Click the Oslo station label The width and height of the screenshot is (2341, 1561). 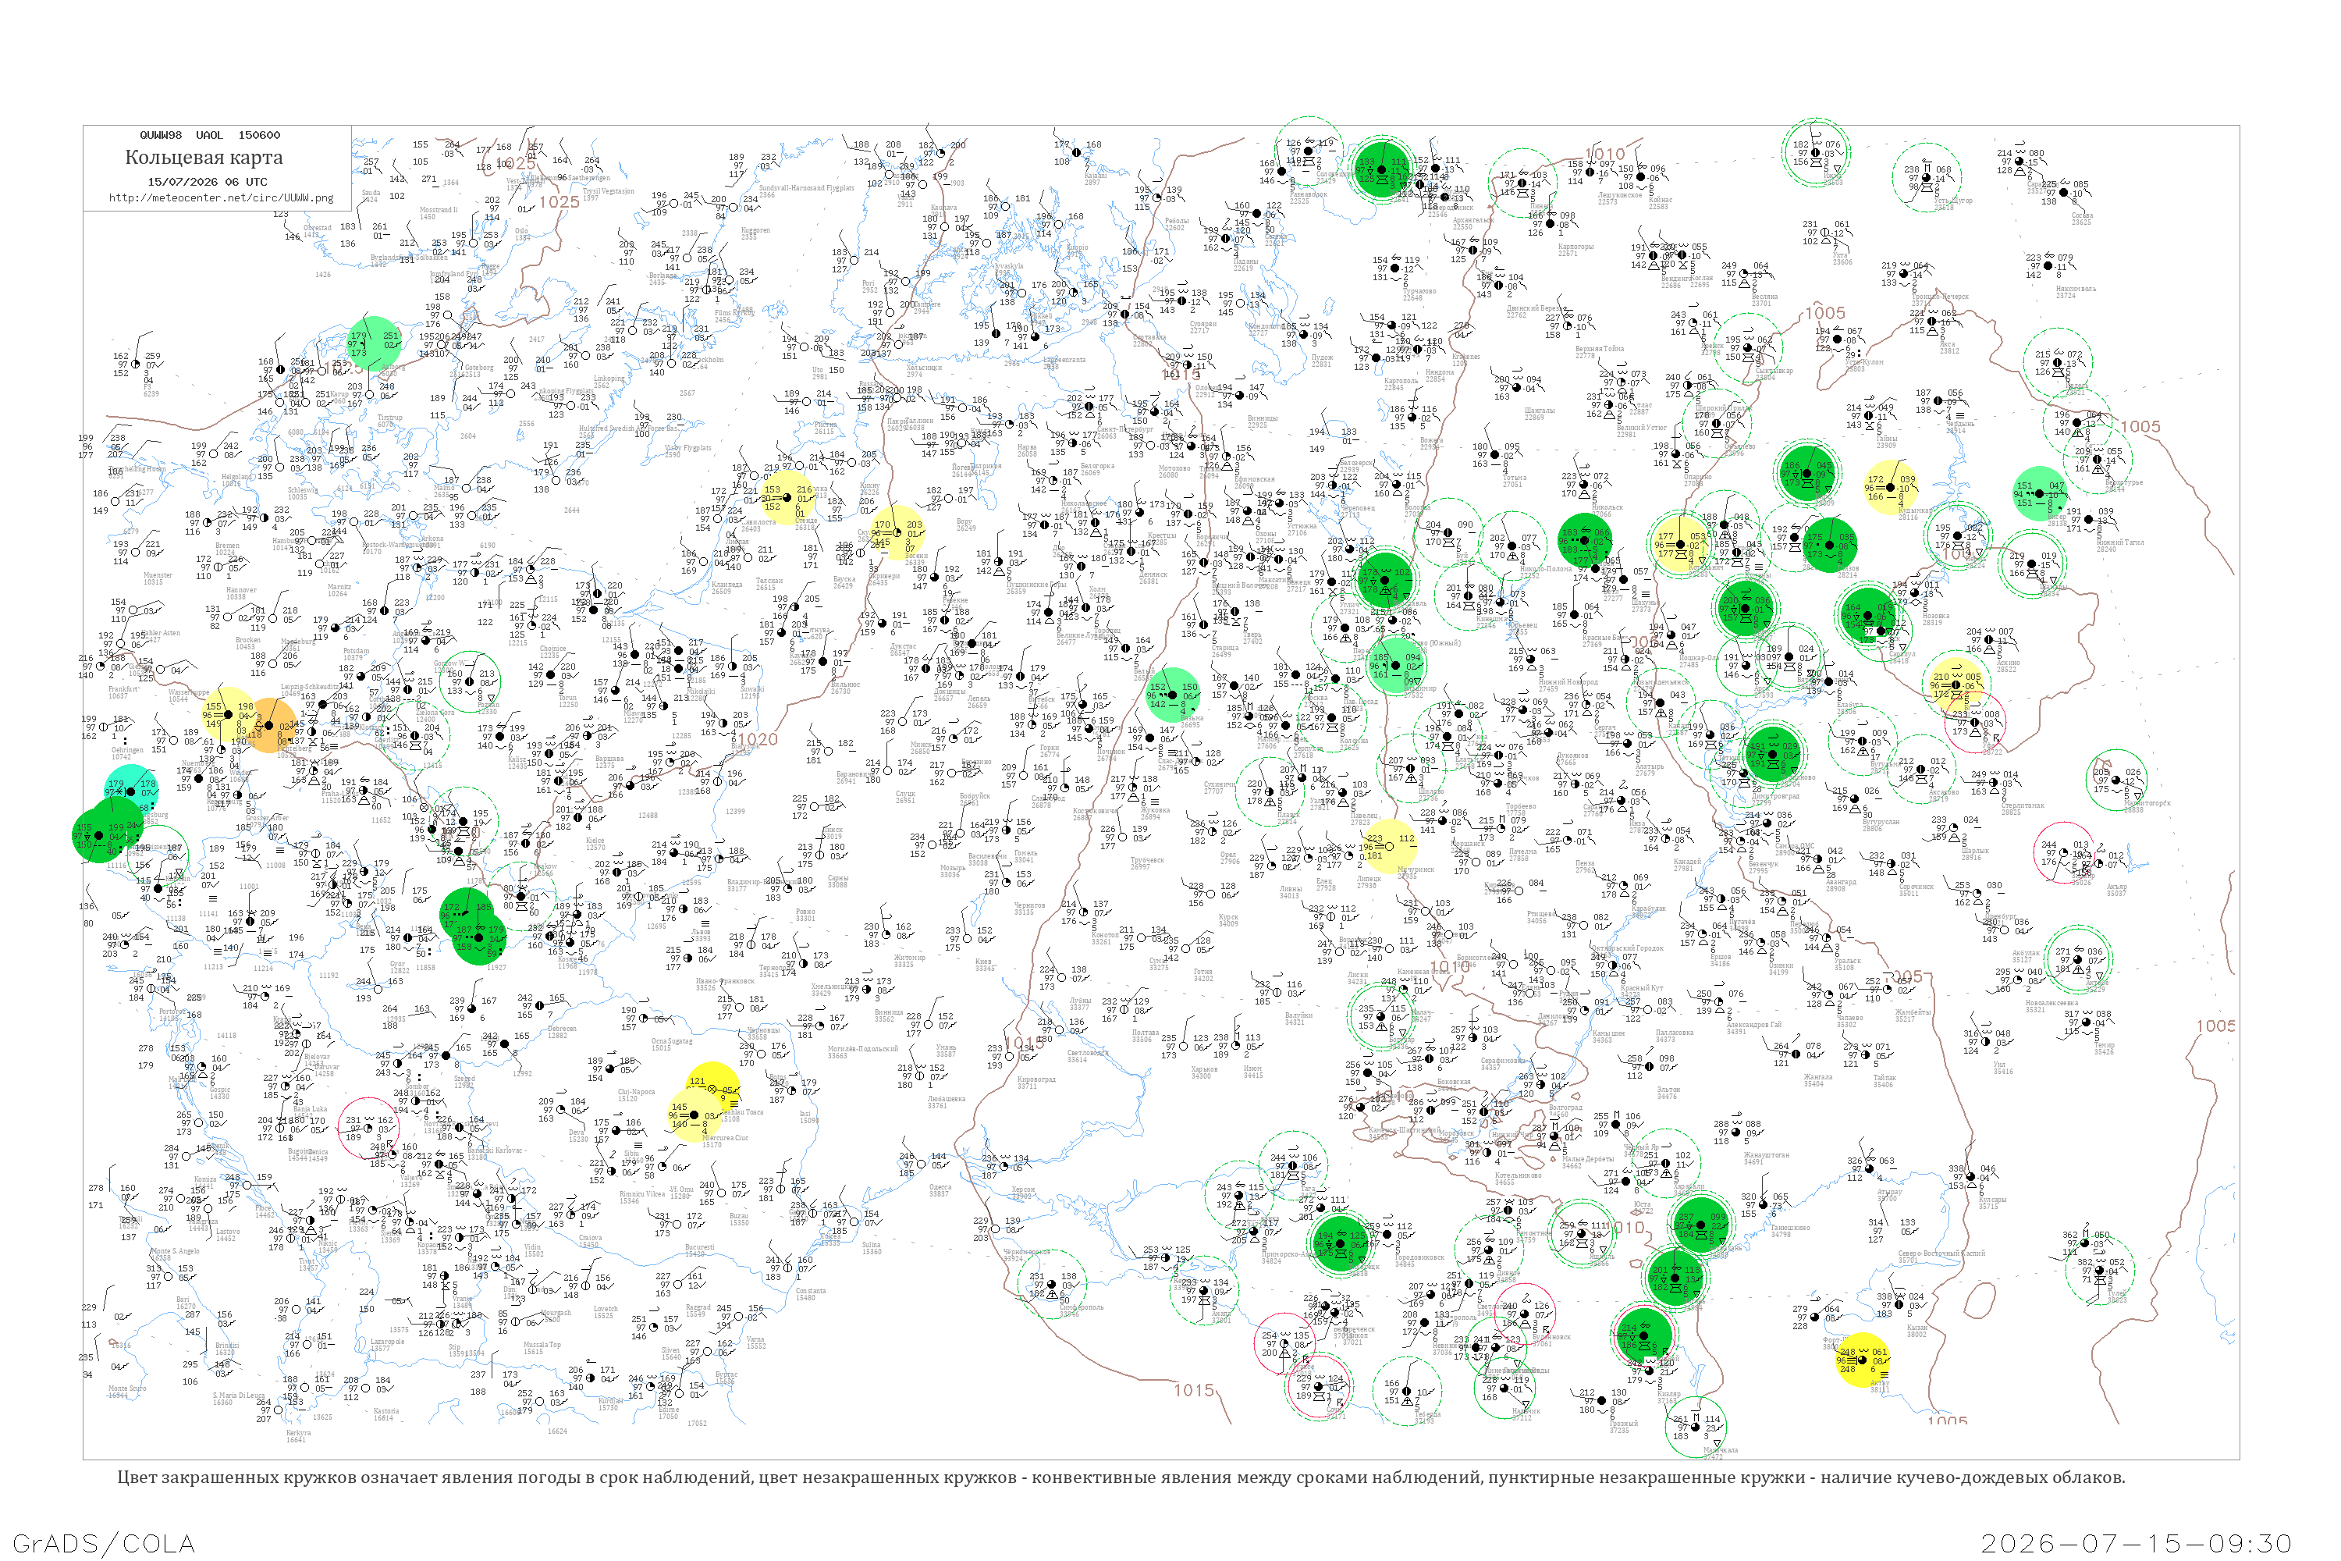pyautogui.click(x=521, y=231)
